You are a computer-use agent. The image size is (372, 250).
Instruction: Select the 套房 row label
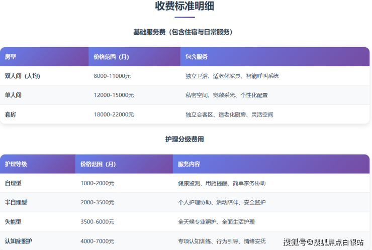pos(11,114)
